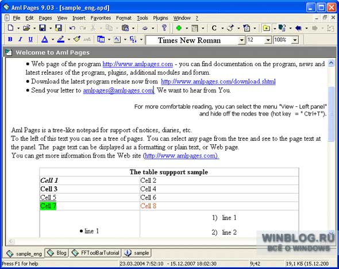
Task: Click the letter C toolbar icon
Action: (214, 28)
